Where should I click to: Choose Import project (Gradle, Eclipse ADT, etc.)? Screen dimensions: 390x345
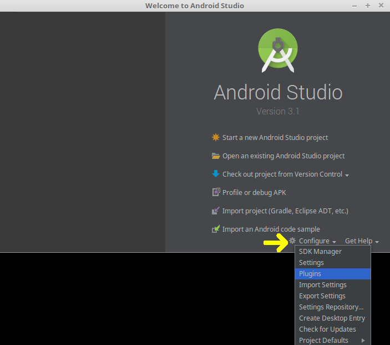285,211
